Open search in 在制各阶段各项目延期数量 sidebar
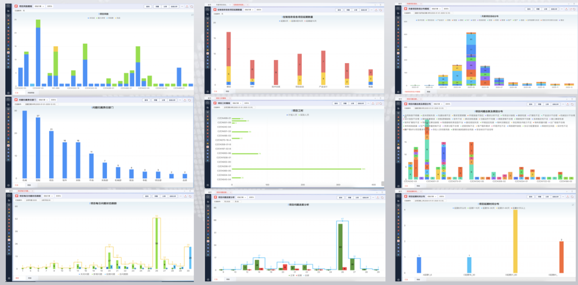This screenshot has width=578, height=285. pyautogui.click(x=209, y=9)
